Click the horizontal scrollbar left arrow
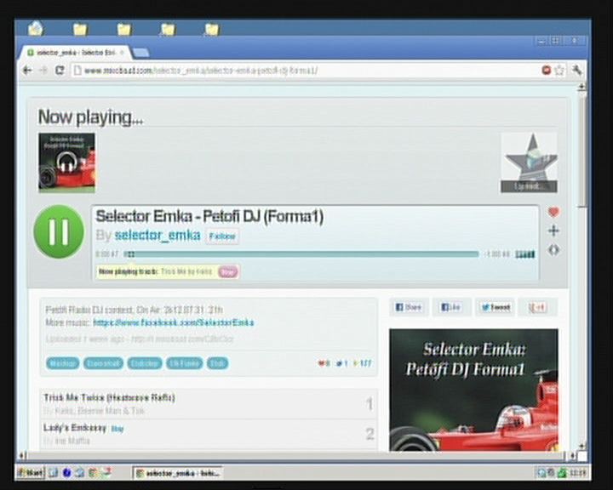The height and width of the screenshot is (490, 613). pos(23,455)
